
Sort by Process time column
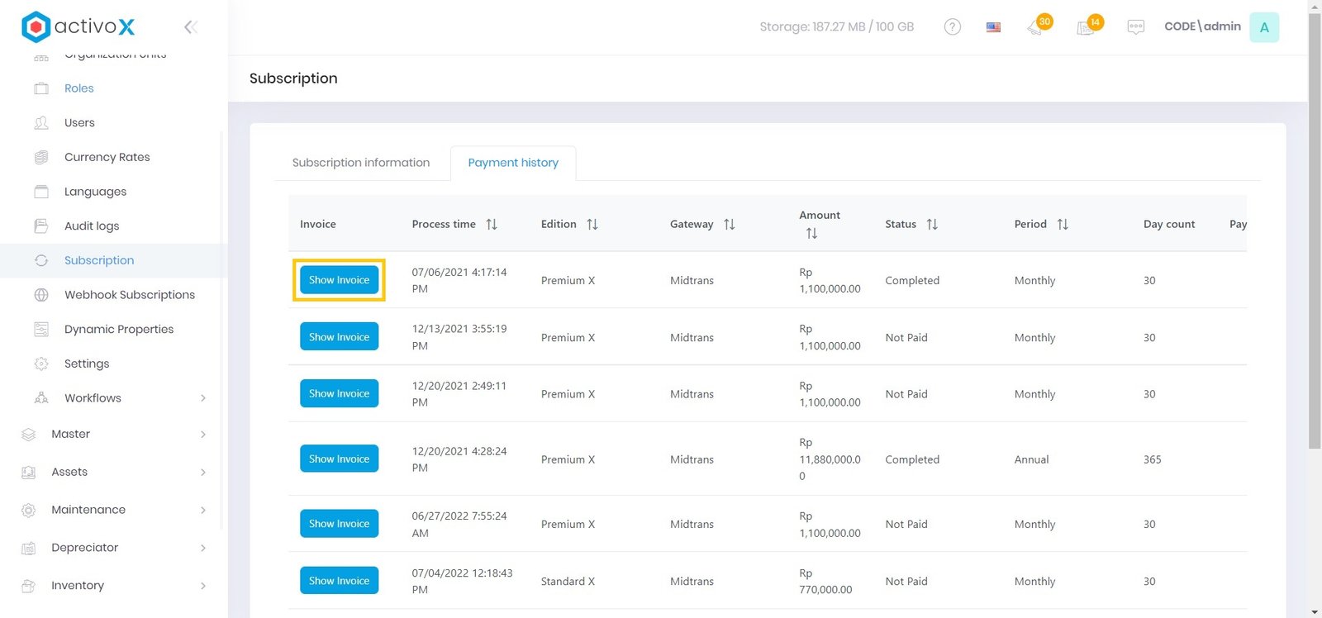point(492,224)
